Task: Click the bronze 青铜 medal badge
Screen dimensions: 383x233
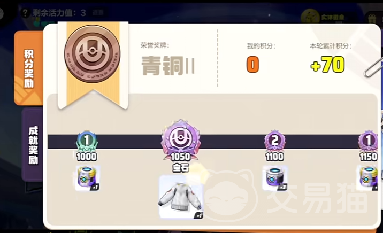Action: click(93, 54)
